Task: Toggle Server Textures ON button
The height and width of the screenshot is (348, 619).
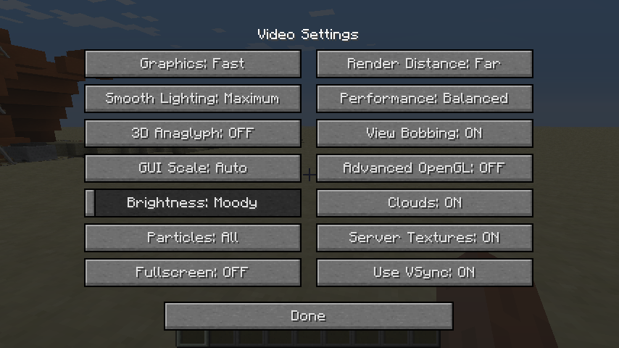Action: [424, 238]
